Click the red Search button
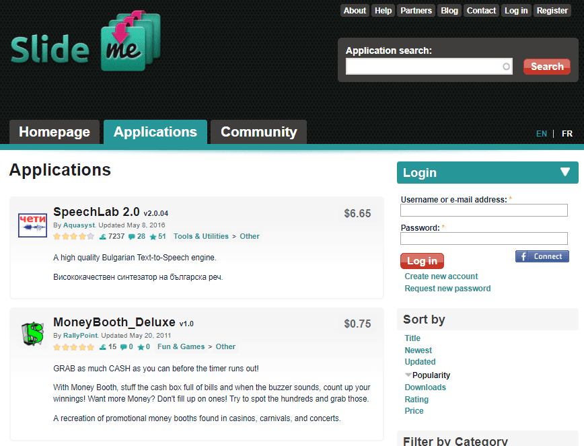 pyautogui.click(x=547, y=67)
